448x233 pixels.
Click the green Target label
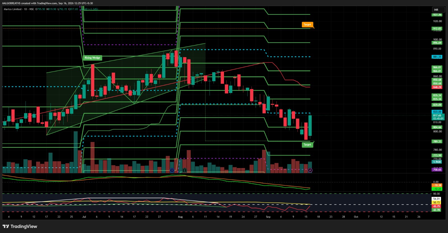(307, 145)
